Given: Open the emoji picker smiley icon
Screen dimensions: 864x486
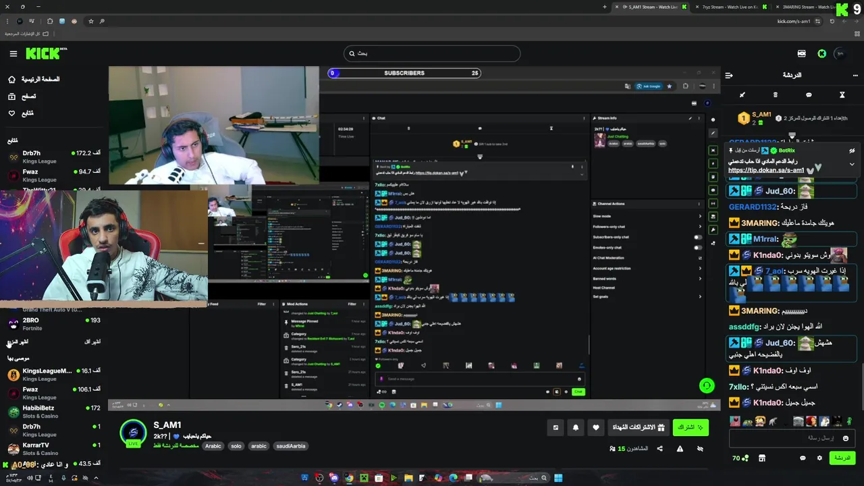Looking at the screenshot, I should [x=845, y=438].
